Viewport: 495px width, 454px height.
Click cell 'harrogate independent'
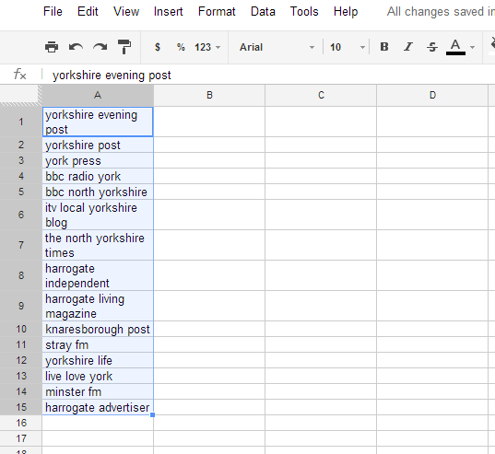click(98, 275)
